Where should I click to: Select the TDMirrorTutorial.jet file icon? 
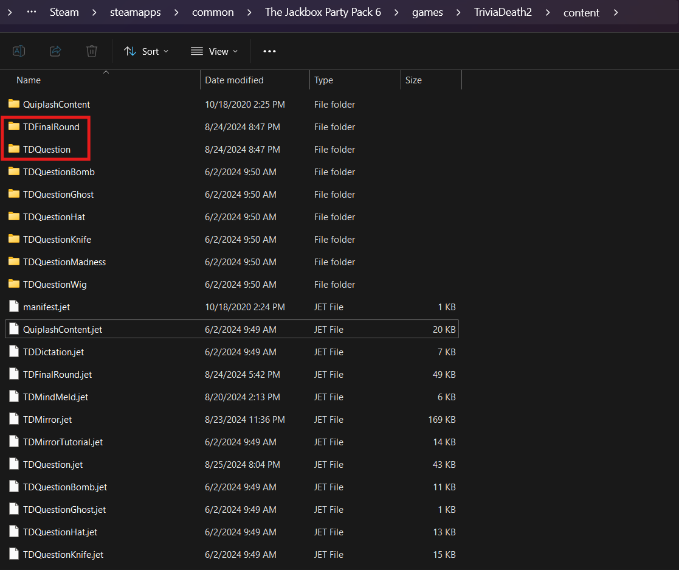(x=14, y=442)
